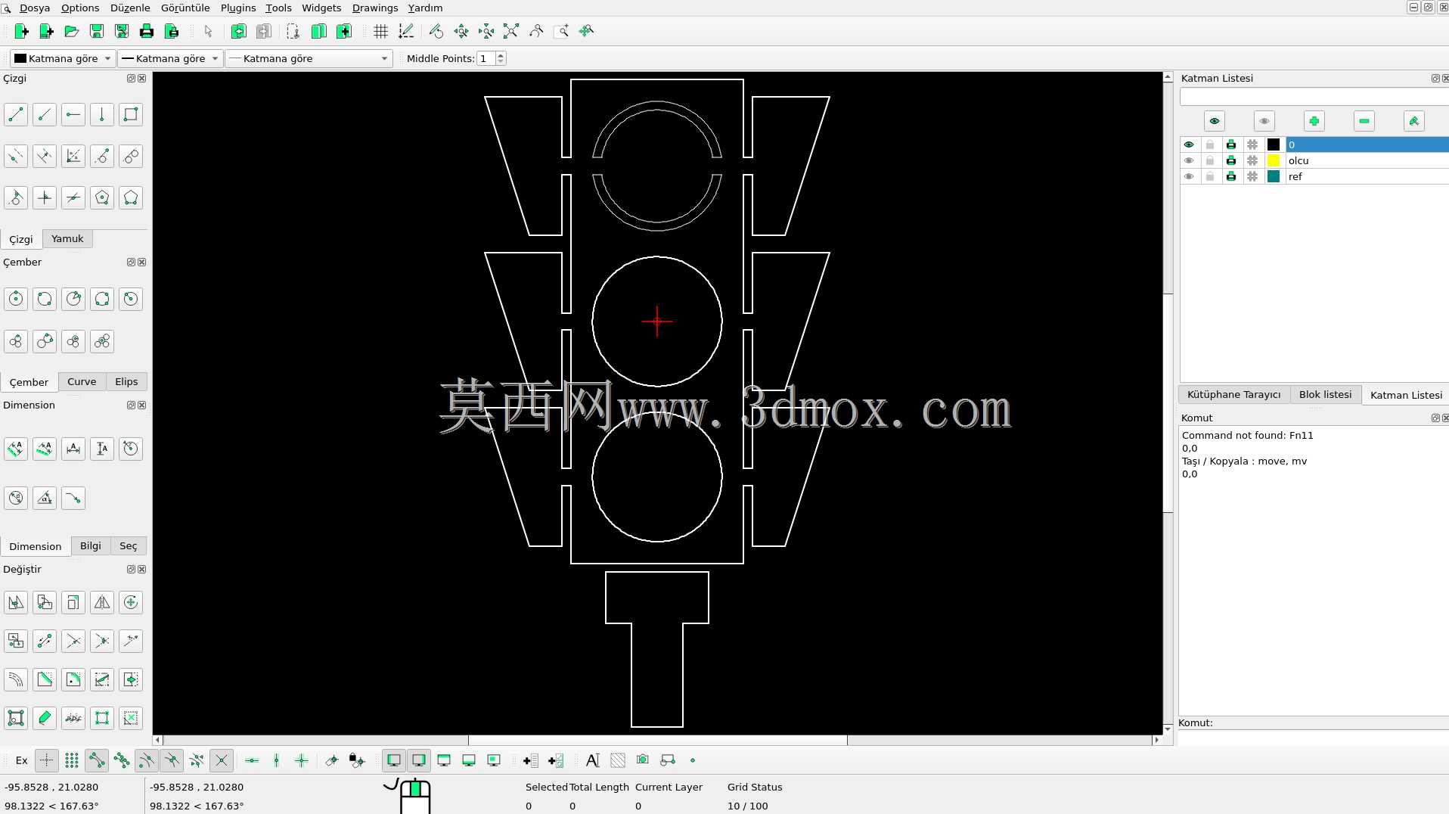Select the Horizontal line tool
This screenshot has width=1449, height=814.
(73, 115)
